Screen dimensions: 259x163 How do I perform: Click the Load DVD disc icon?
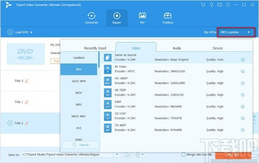pyautogui.click(x=10, y=32)
